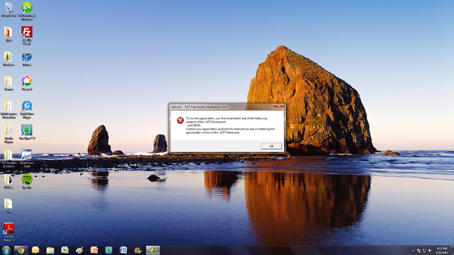Viewport: 454px width, 255px height.
Task: Open the Windows Start menu
Action: 6,250
